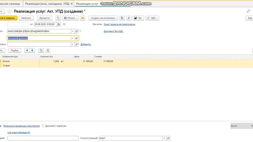Click the Ответственный field with User1

131,138
